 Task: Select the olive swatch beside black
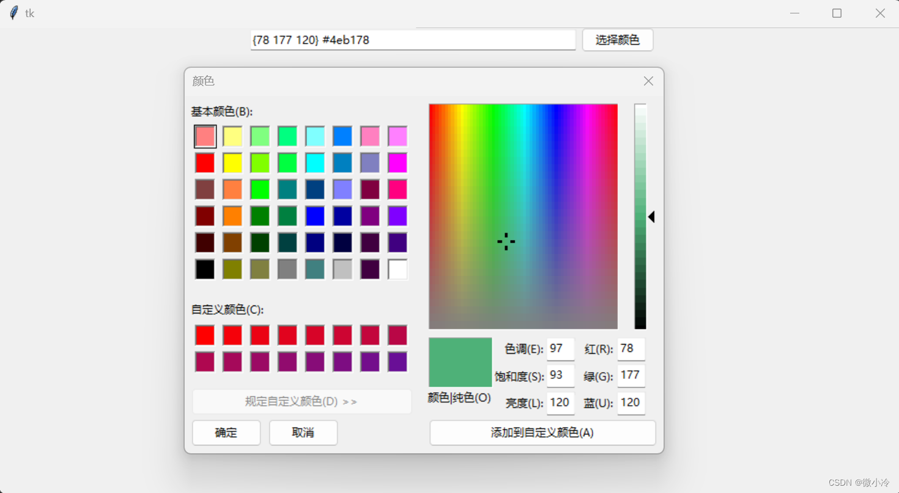[x=232, y=269]
